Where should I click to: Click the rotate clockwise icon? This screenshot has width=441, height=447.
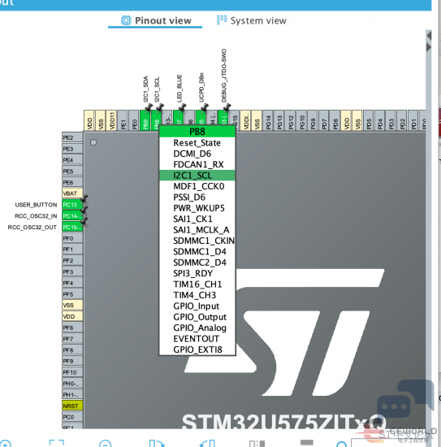pyautogui.click(x=157, y=444)
